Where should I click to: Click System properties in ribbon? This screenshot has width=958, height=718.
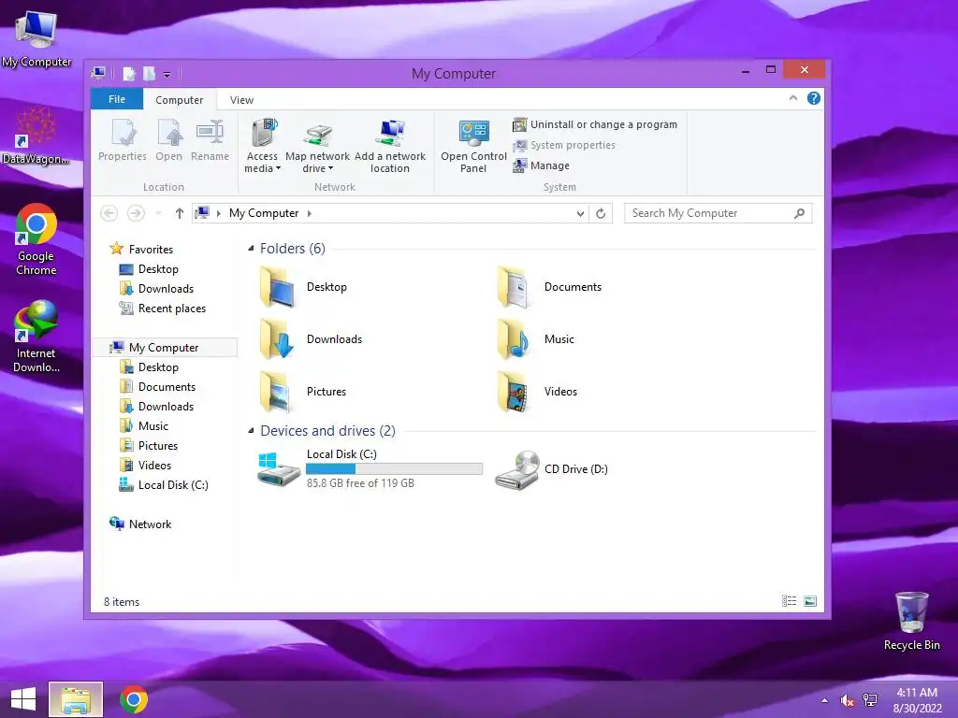[x=564, y=145]
